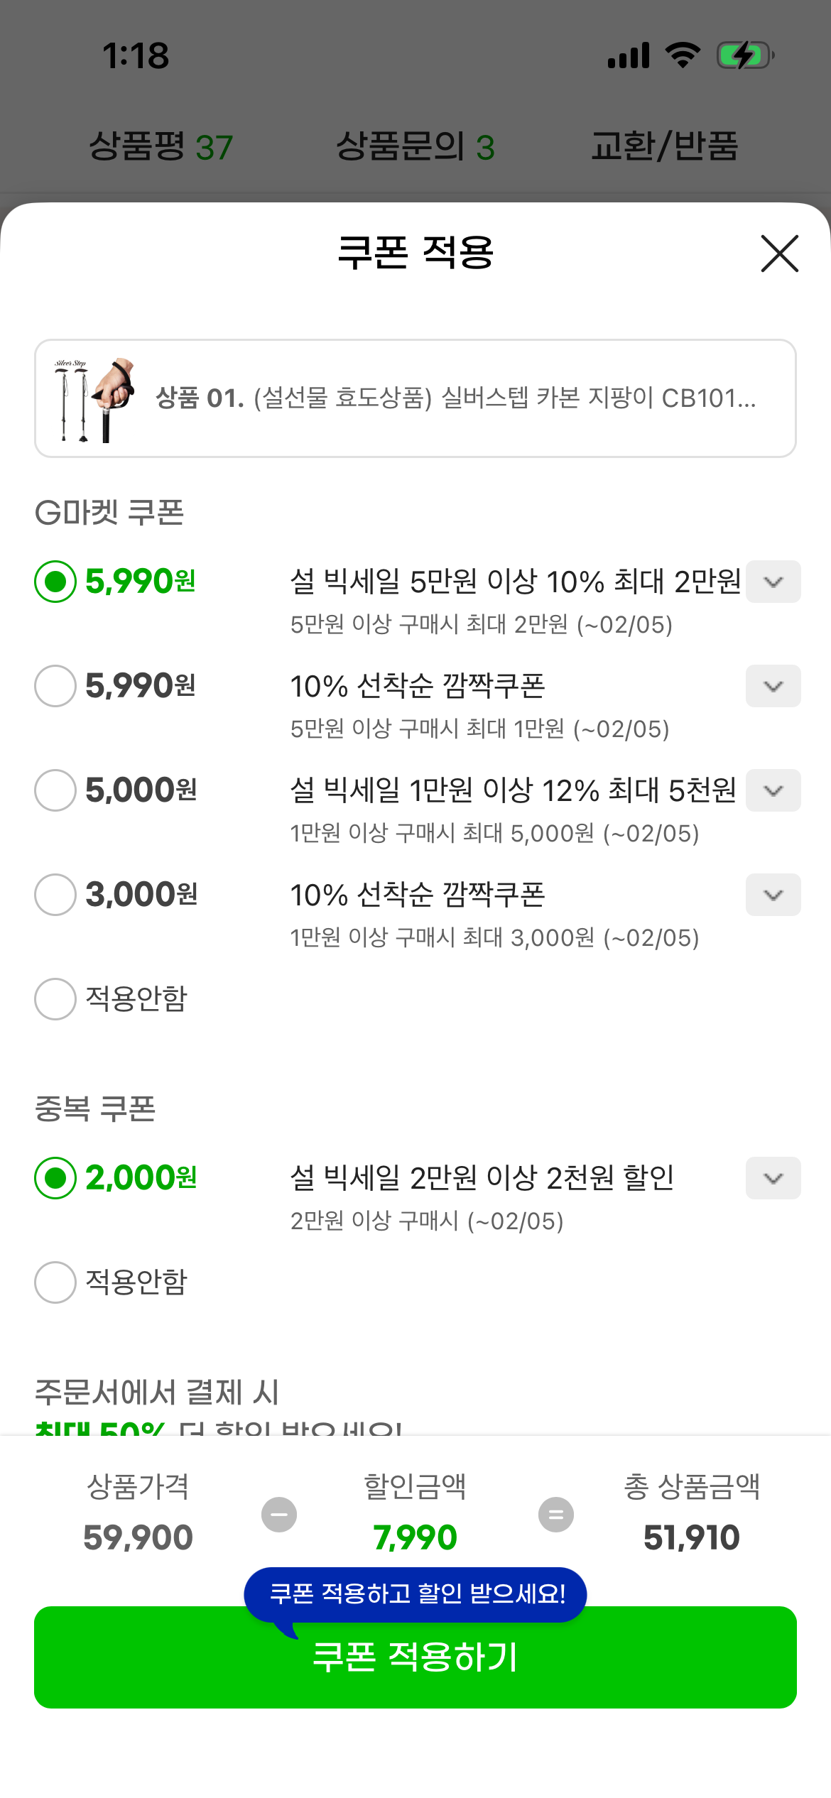Viewport: 831px width, 1798px height.
Task: Open the 상품평 37 tab
Action: [161, 147]
